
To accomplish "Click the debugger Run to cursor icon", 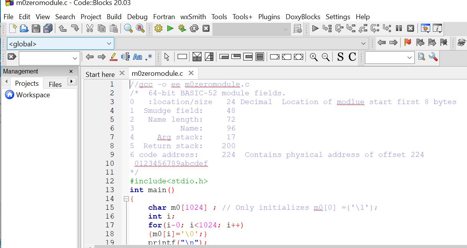I will click(x=327, y=28).
